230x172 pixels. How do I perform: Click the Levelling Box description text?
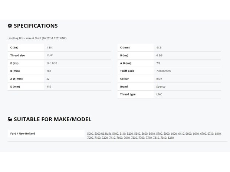[x=37, y=38]
